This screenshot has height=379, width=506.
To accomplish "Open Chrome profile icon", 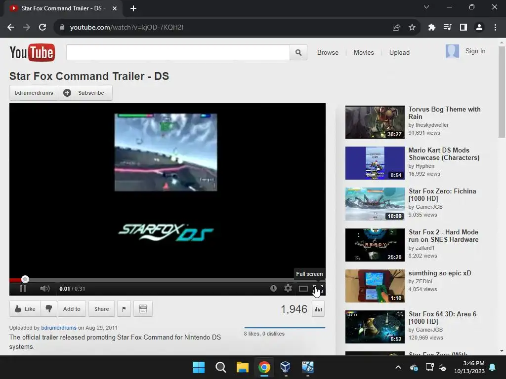I will click(479, 28).
